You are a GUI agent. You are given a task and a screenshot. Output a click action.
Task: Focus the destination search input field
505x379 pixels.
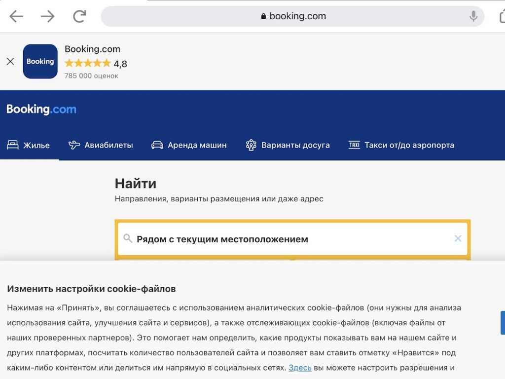click(x=286, y=239)
